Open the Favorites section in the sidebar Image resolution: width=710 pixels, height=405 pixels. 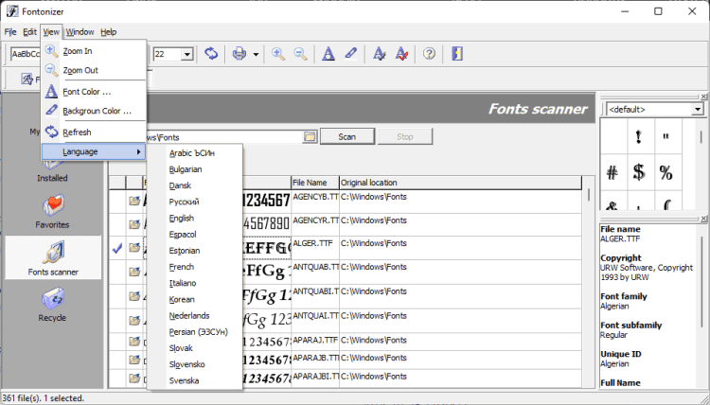click(x=52, y=210)
